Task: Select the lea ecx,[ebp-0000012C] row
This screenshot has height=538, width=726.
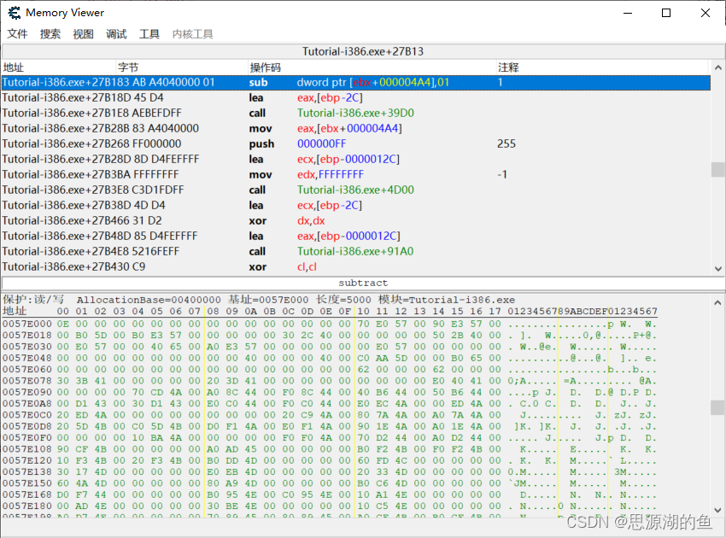Action: [355, 159]
